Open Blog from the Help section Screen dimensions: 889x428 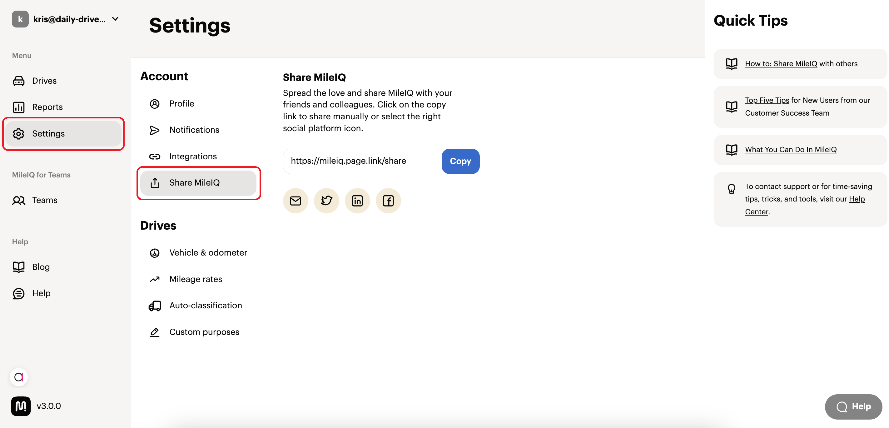pos(63,267)
